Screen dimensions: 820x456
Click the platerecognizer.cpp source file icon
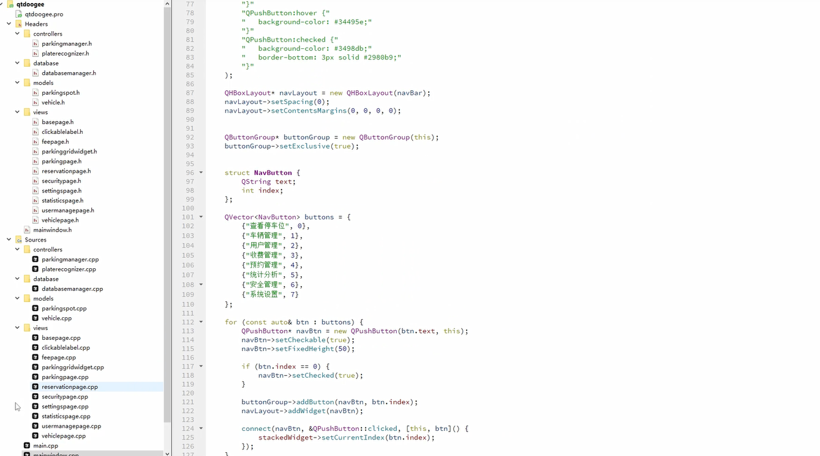(36, 269)
